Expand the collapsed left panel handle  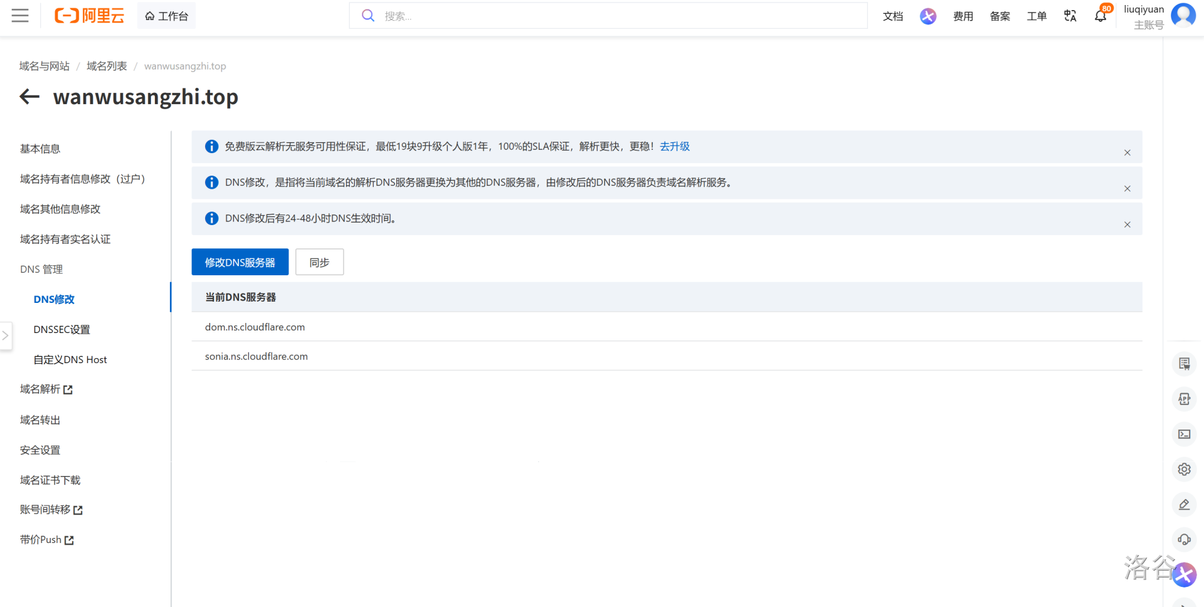pos(6,336)
